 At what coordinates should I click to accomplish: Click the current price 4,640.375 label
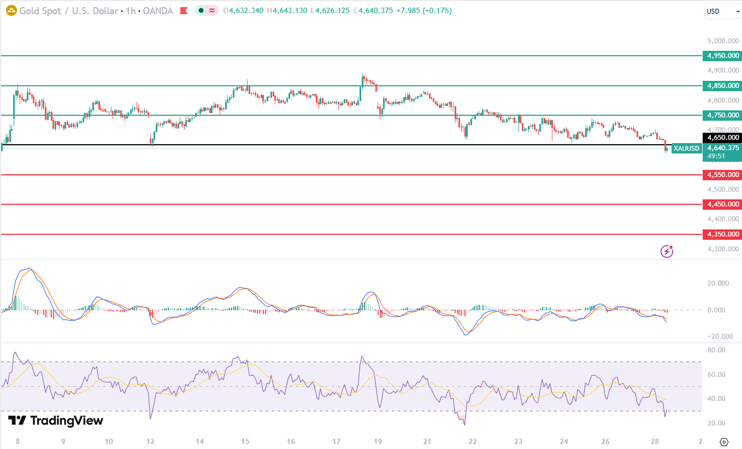point(722,148)
